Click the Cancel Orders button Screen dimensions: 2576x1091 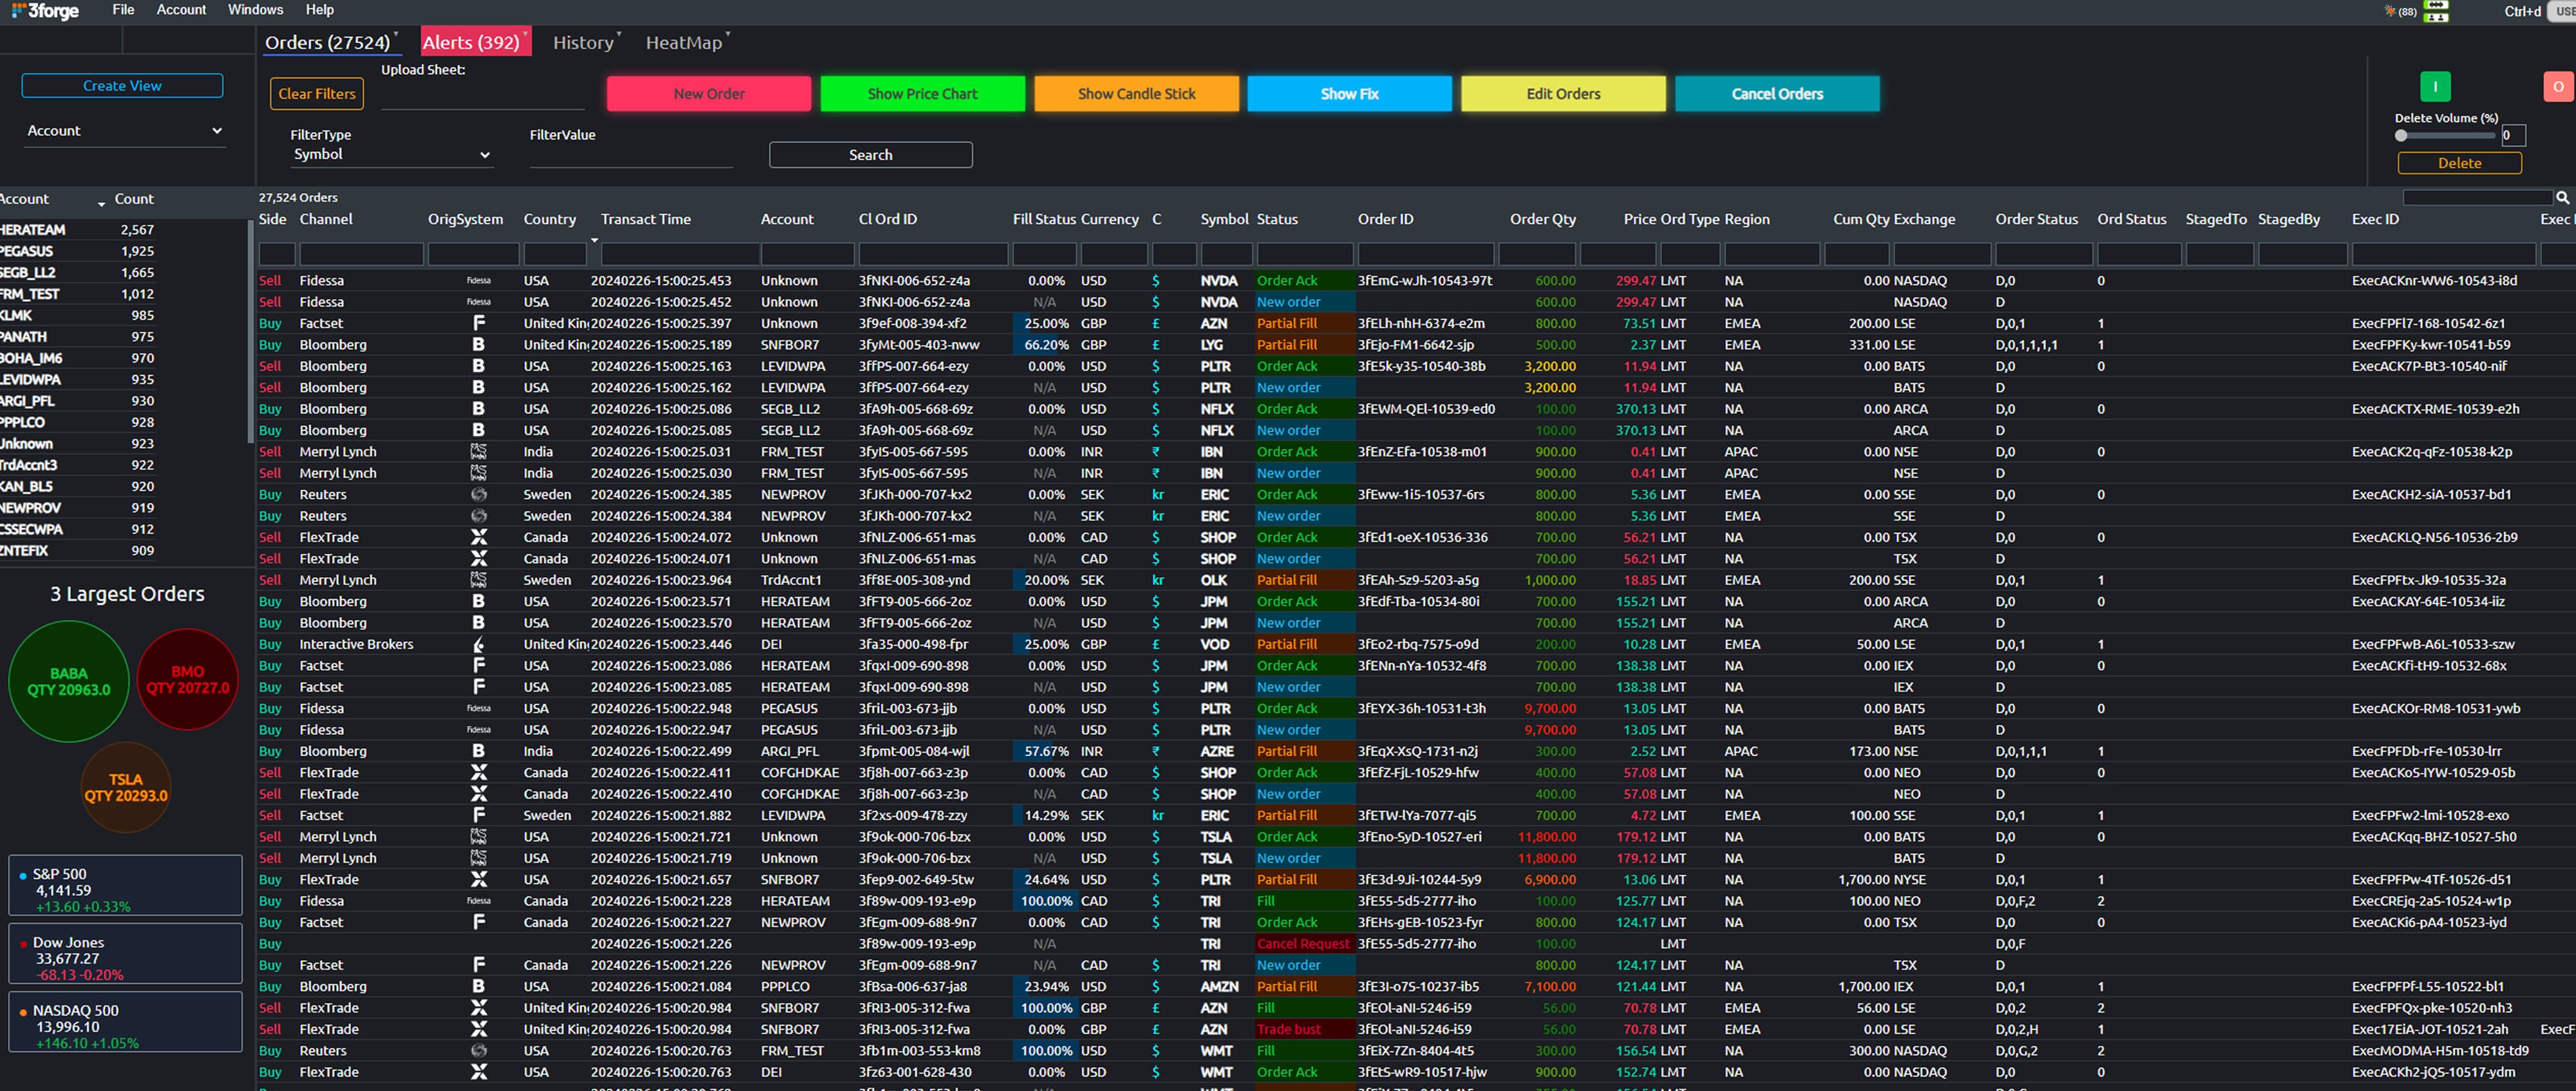(1777, 94)
